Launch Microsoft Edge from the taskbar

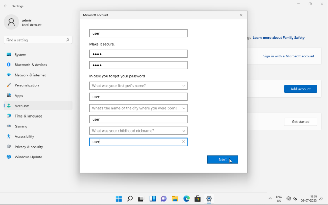[x=186, y=199]
